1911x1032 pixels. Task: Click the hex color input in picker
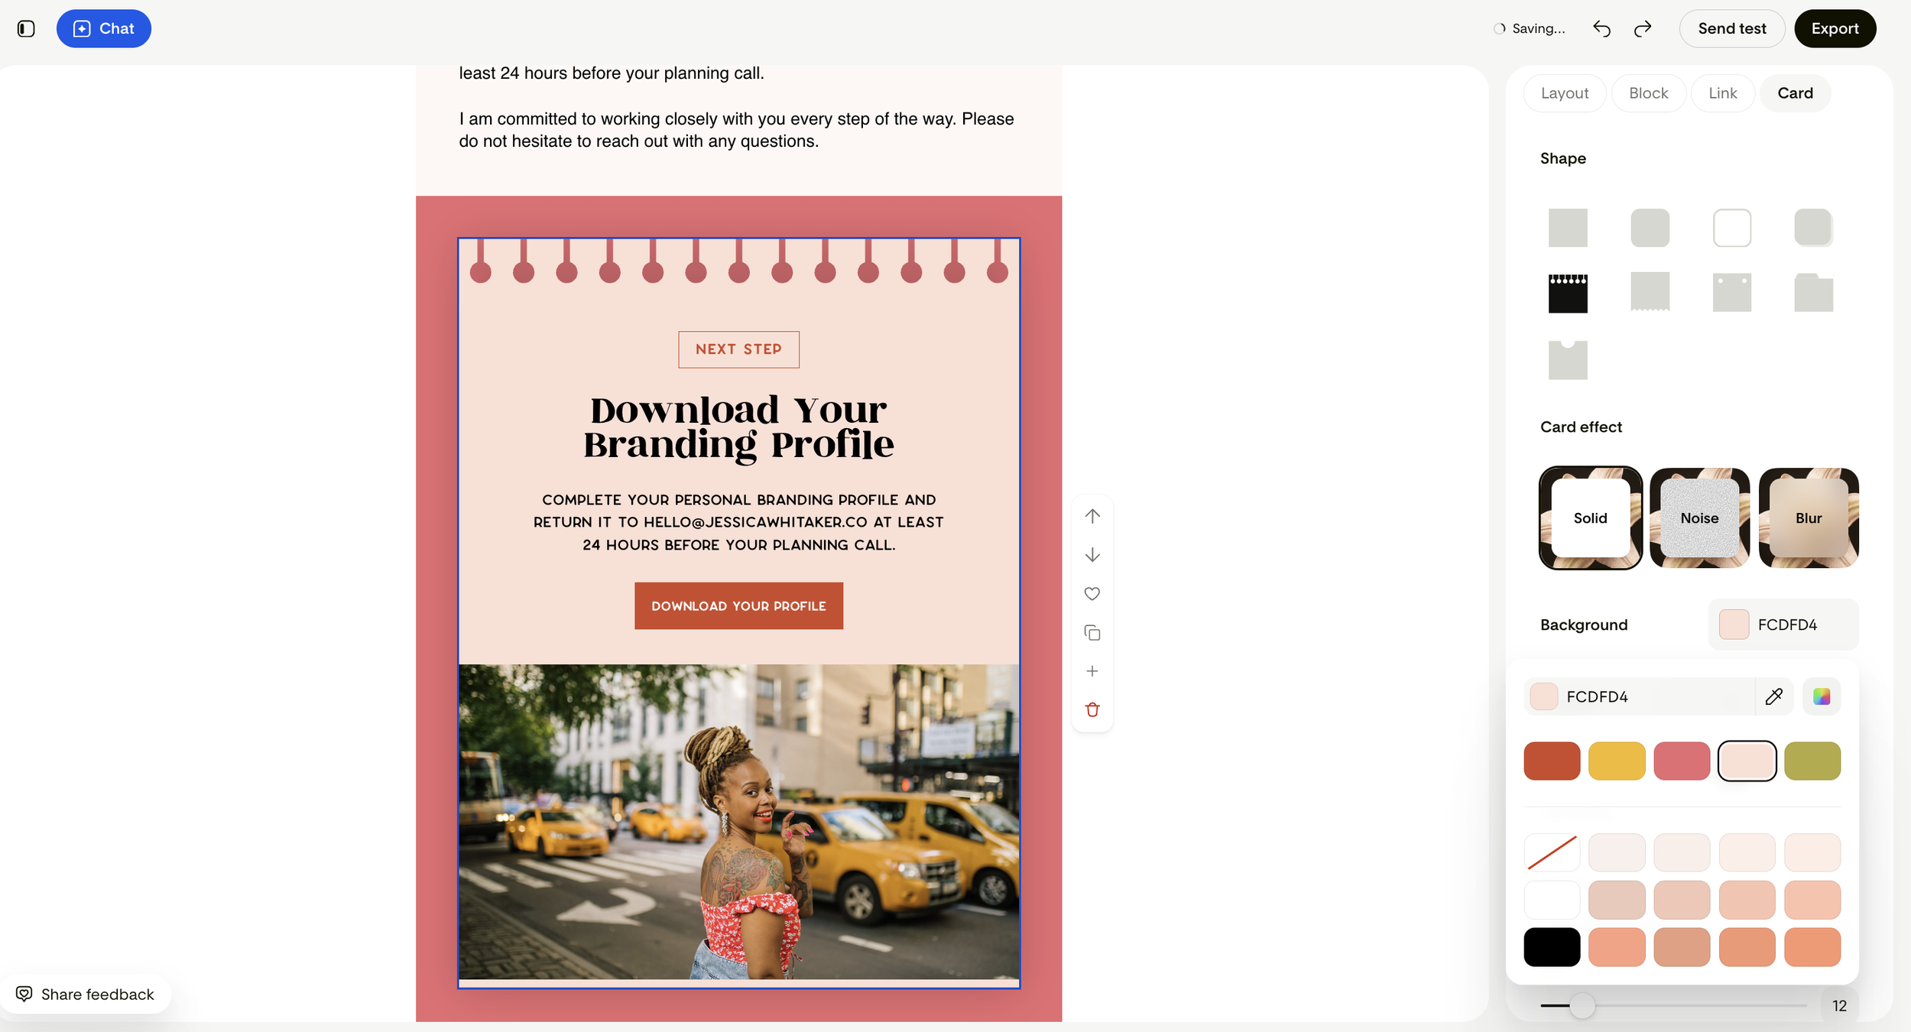(1640, 696)
